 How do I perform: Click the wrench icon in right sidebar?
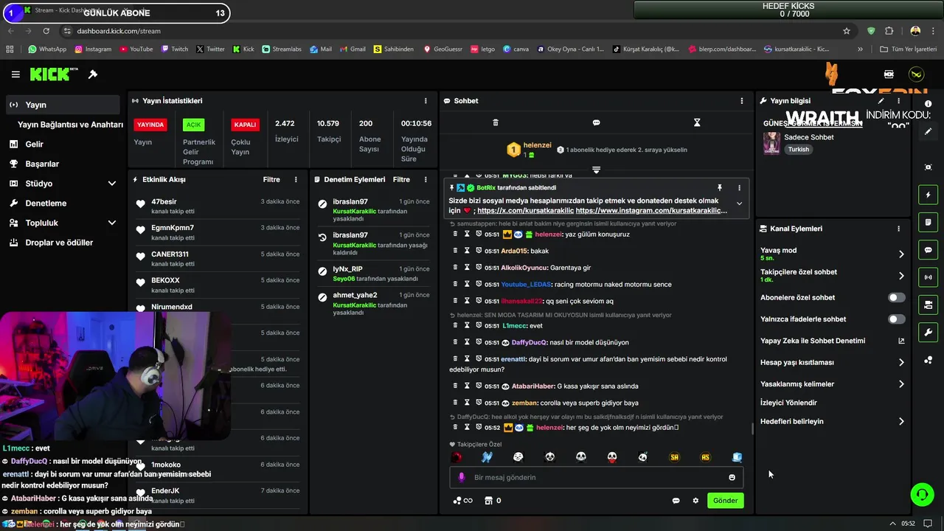[928, 332]
